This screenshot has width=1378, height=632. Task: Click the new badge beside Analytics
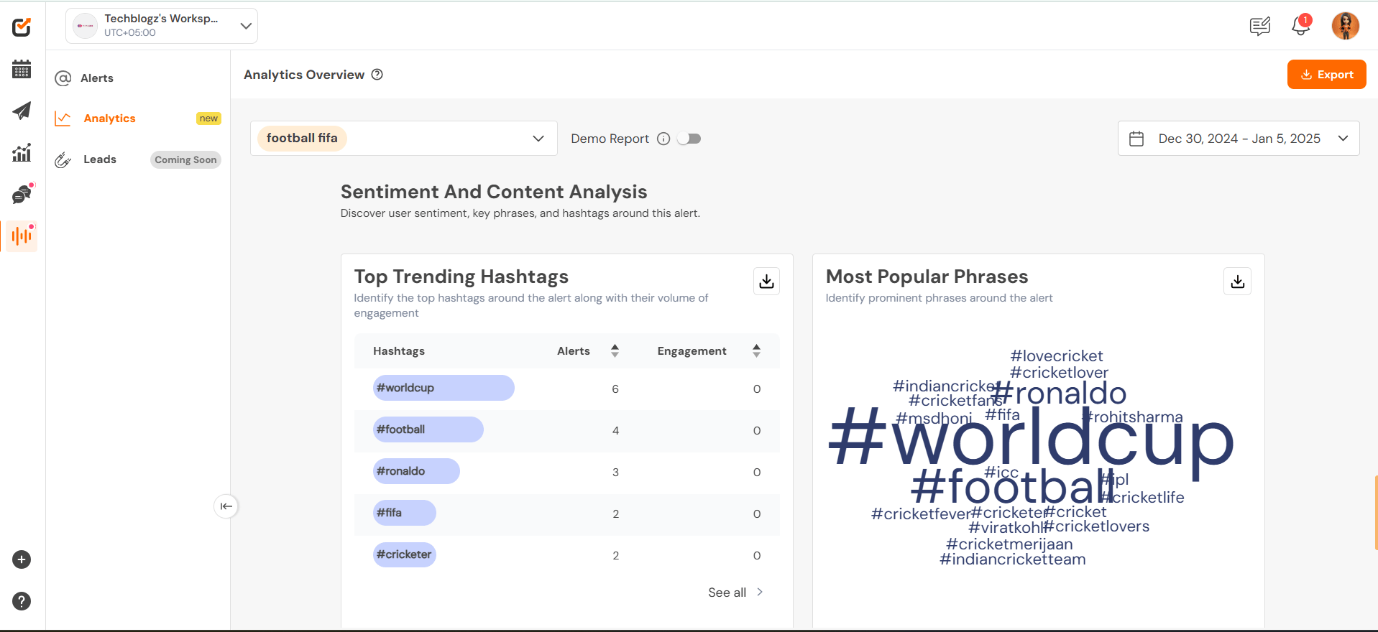[x=208, y=118]
